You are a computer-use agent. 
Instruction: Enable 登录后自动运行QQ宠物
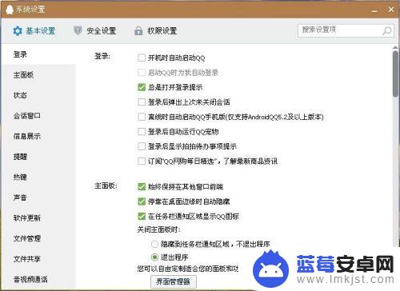click(x=142, y=132)
